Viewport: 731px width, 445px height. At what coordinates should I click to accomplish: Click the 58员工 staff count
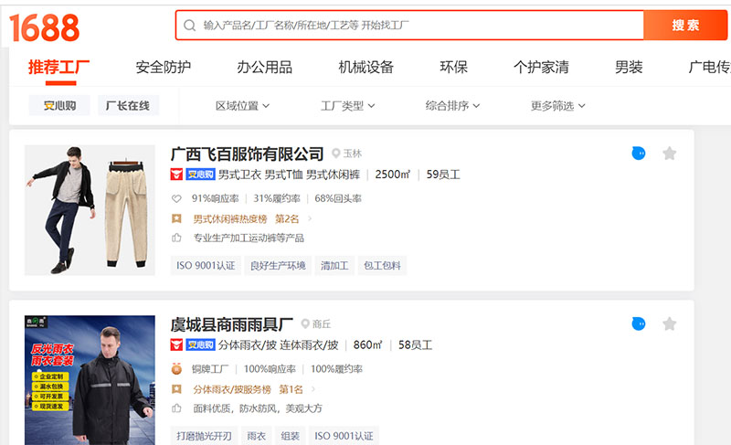pos(415,344)
